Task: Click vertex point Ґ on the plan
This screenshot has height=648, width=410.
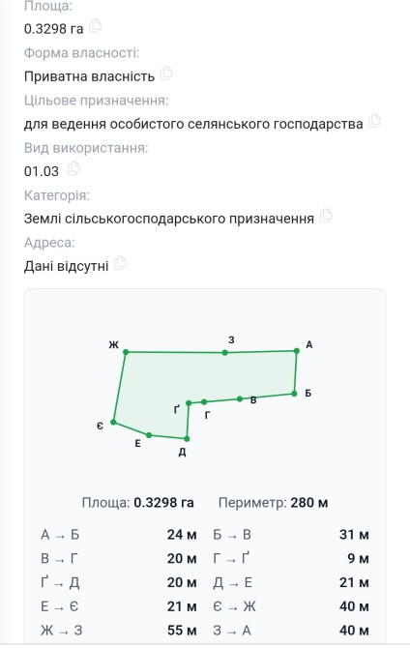Action: pyautogui.click(x=189, y=403)
